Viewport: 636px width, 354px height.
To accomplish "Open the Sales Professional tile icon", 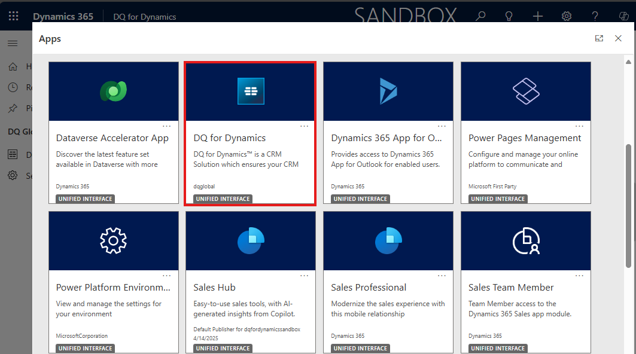I will point(388,241).
